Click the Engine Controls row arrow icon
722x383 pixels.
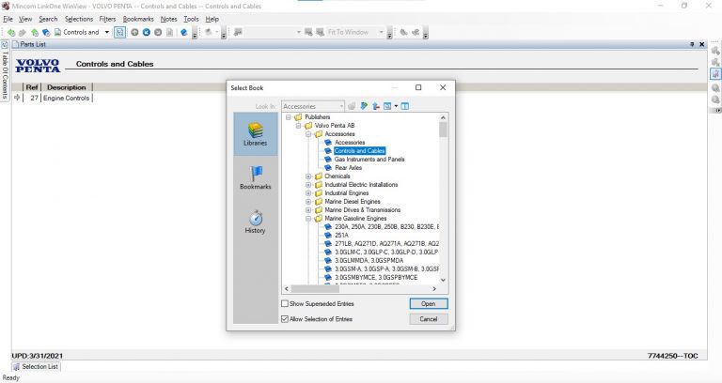click(x=18, y=98)
